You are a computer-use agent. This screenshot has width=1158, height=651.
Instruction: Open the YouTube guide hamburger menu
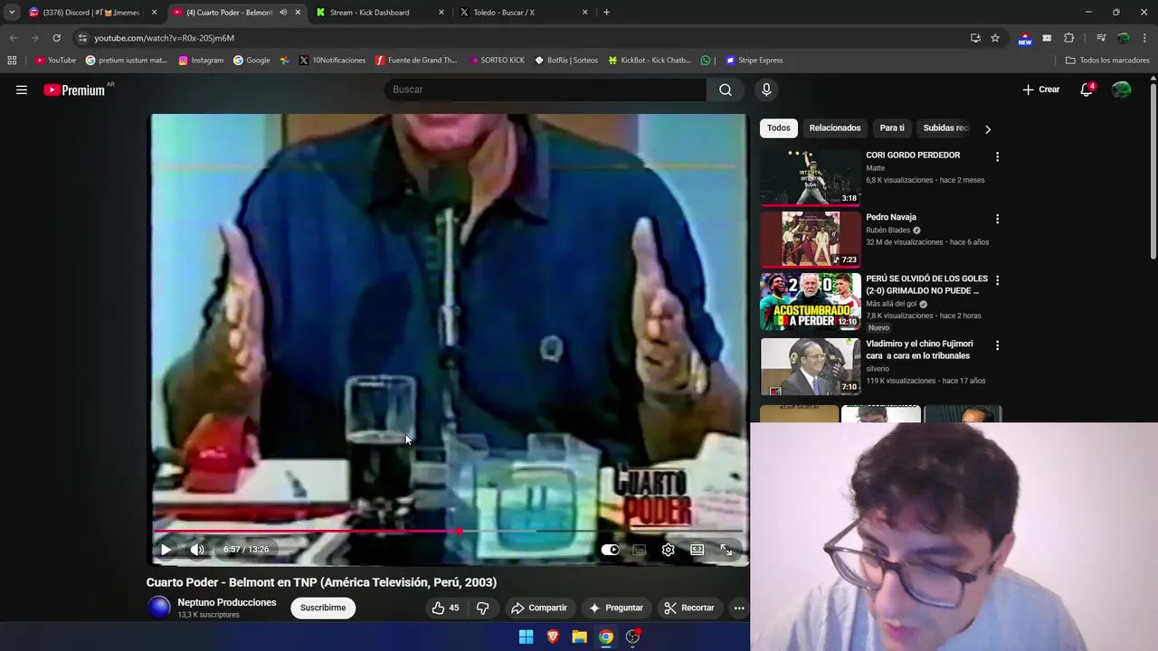tap(22, 90)
